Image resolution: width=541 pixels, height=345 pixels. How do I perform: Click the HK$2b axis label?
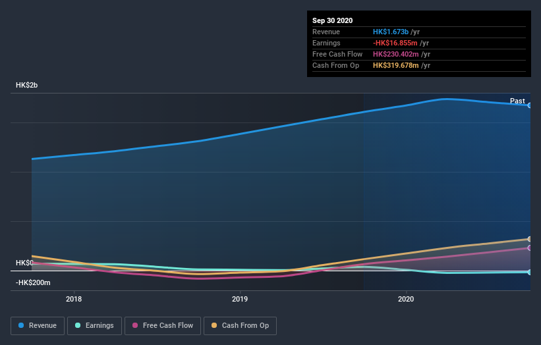(26, 85)
